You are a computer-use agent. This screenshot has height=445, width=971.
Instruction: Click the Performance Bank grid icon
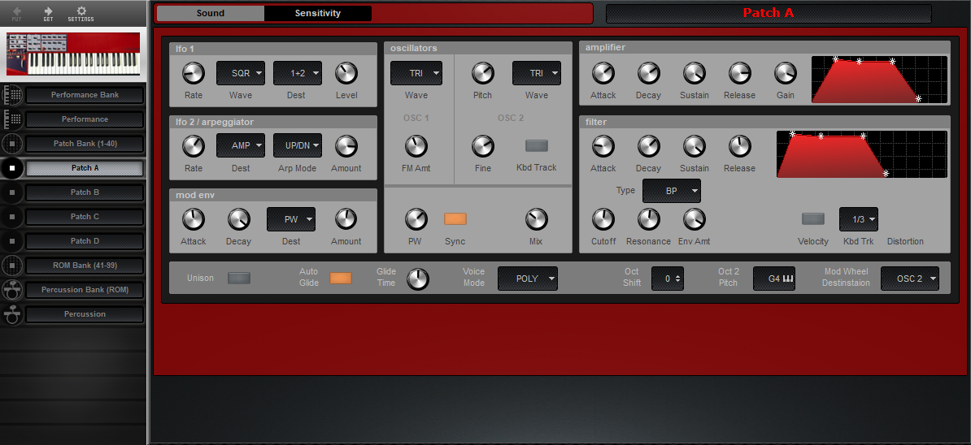12,95
